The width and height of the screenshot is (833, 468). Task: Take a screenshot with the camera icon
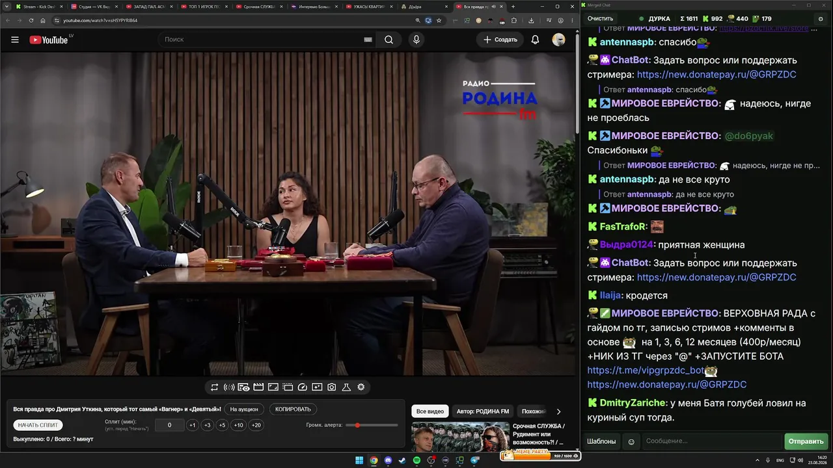[x=332, y=387]
